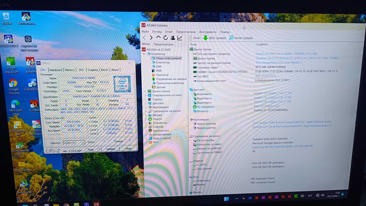Launch TechPowerUp GPU-Z desktop shortcut
Screen dimensions: 366x206
point(20,149)
